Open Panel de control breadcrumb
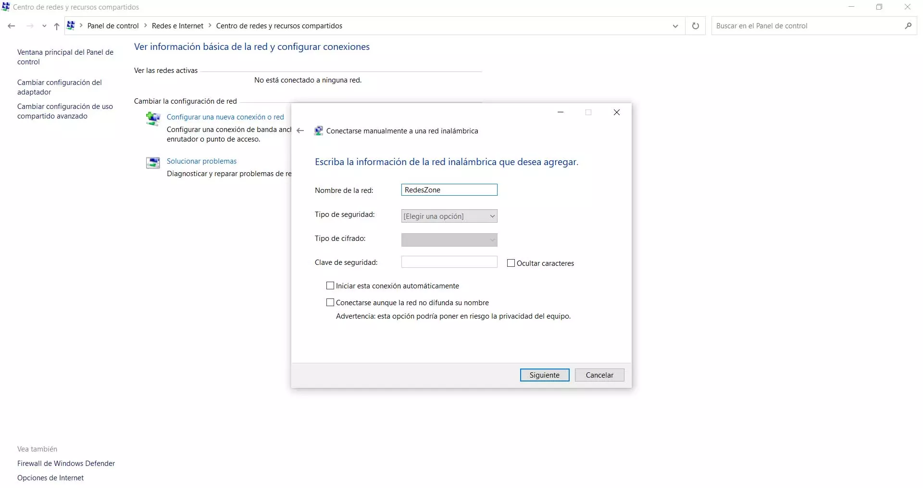This screenshot has width=923, height=488. tap(113, 26)
